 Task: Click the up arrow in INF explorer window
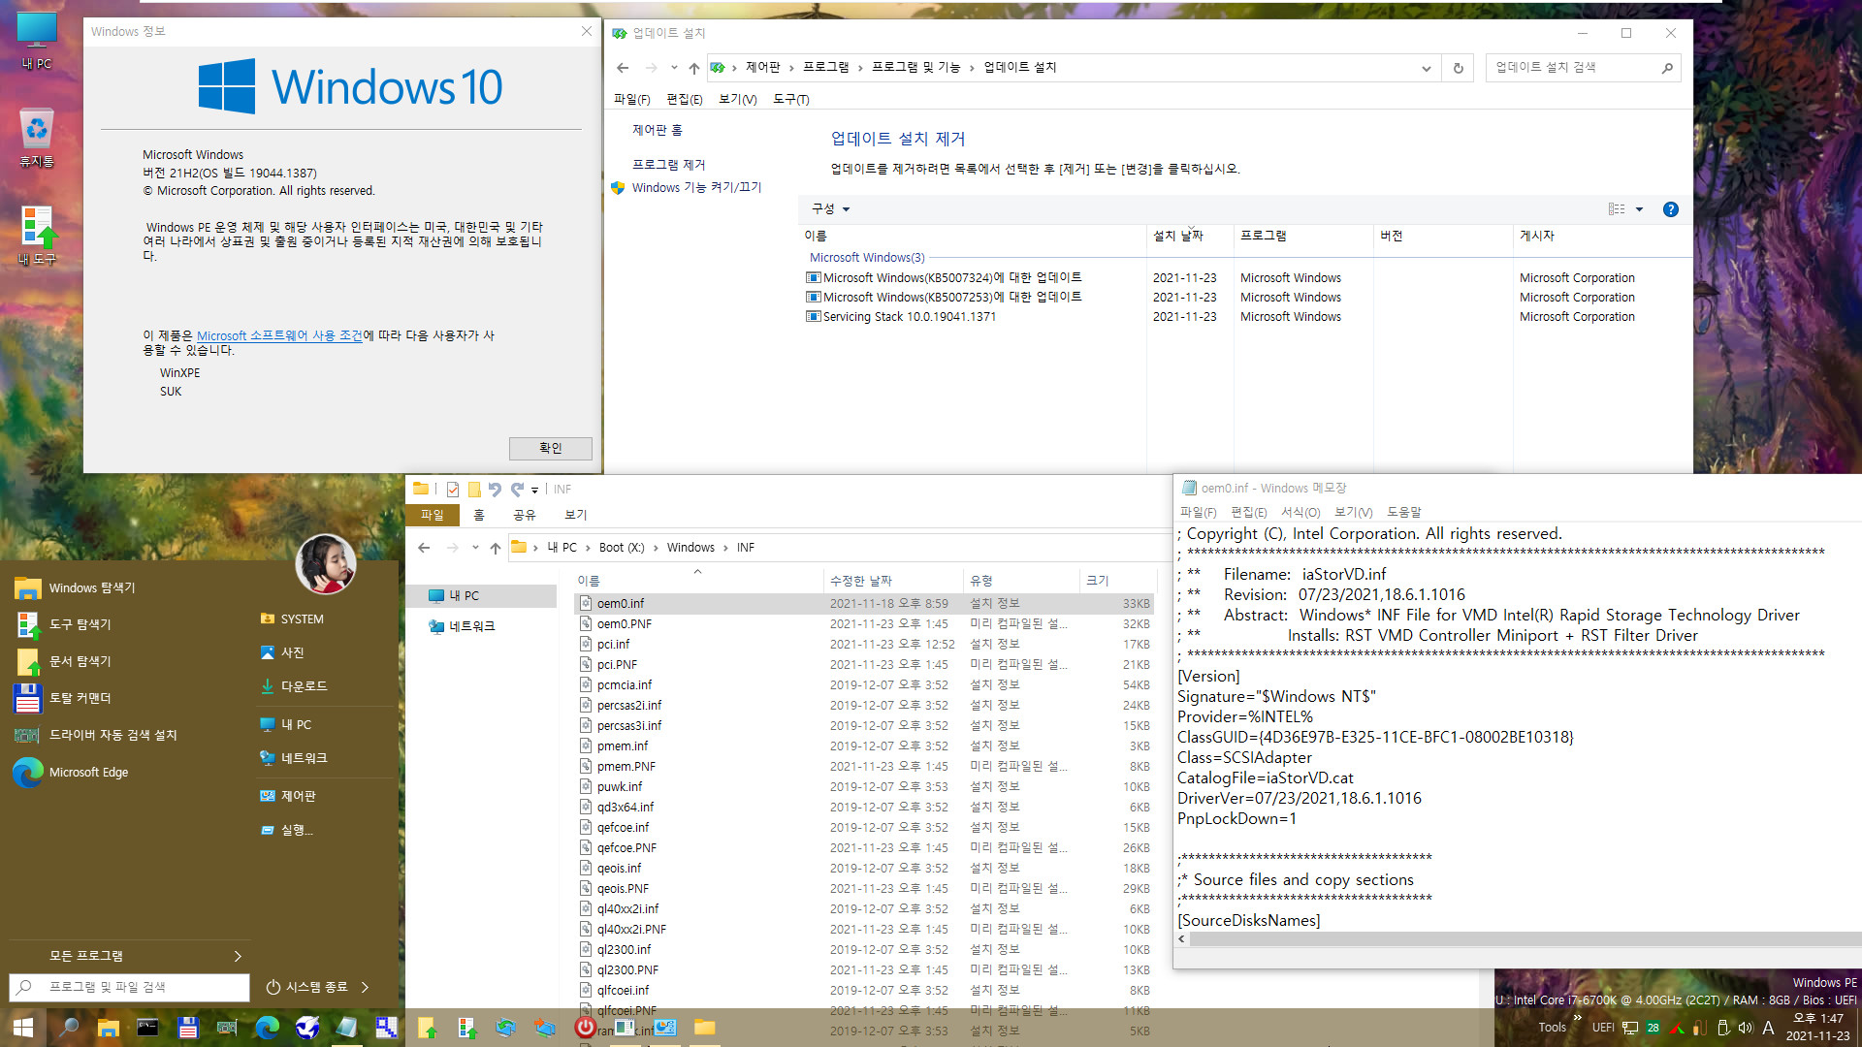496,548
